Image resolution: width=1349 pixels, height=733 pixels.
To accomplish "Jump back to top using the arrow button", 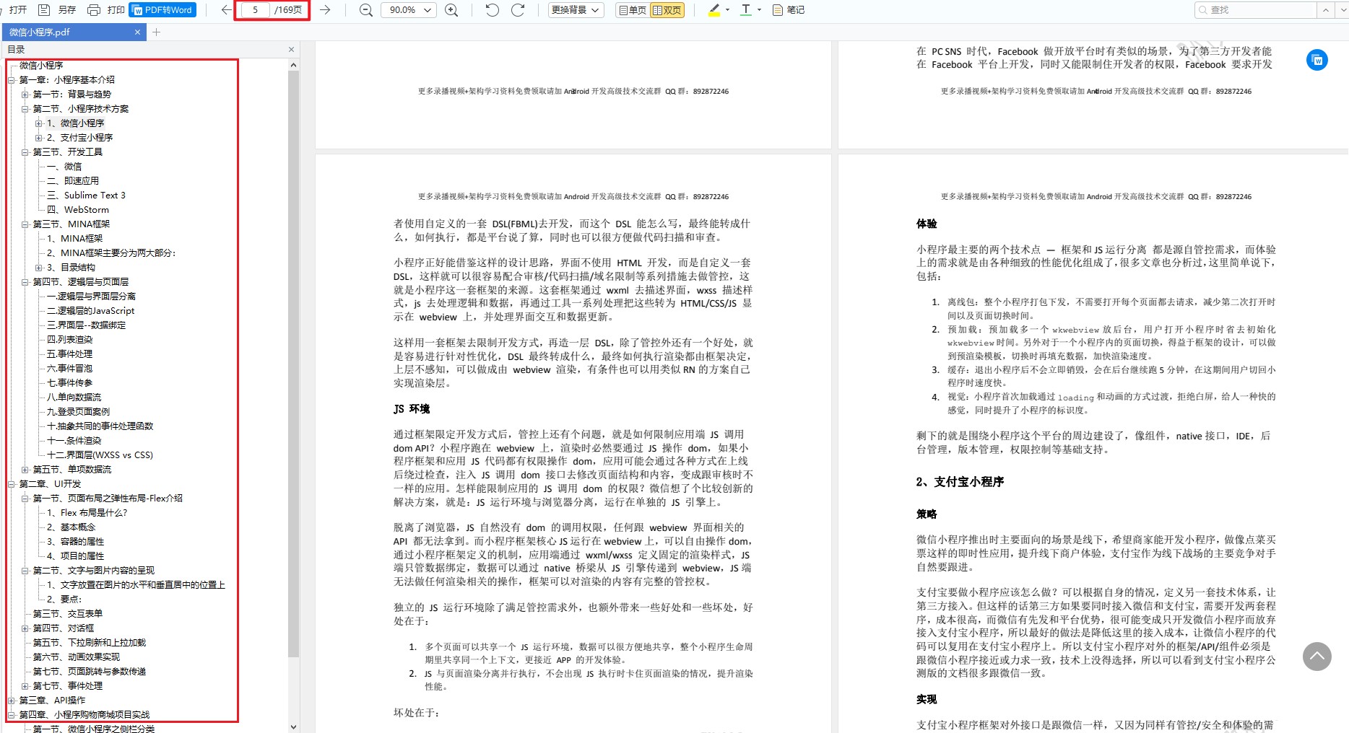I will coord(1317,657).
